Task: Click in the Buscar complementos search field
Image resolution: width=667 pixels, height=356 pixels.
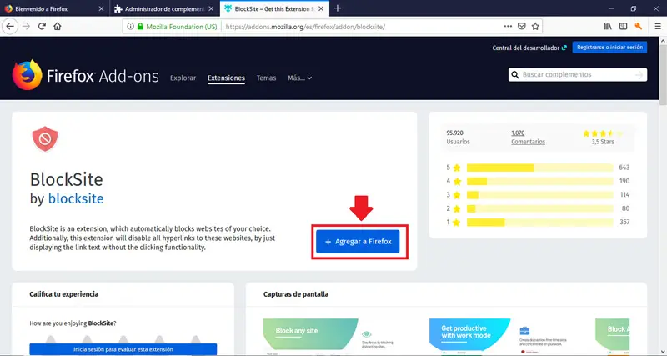Action: (577, 75)
